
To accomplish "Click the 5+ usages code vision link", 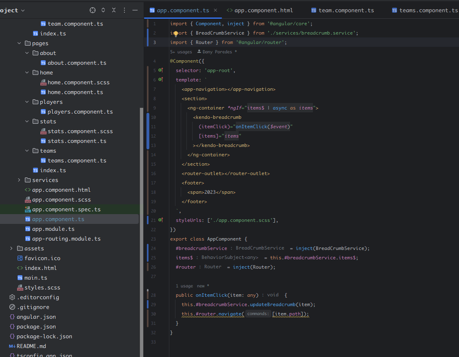I will 181,52.
